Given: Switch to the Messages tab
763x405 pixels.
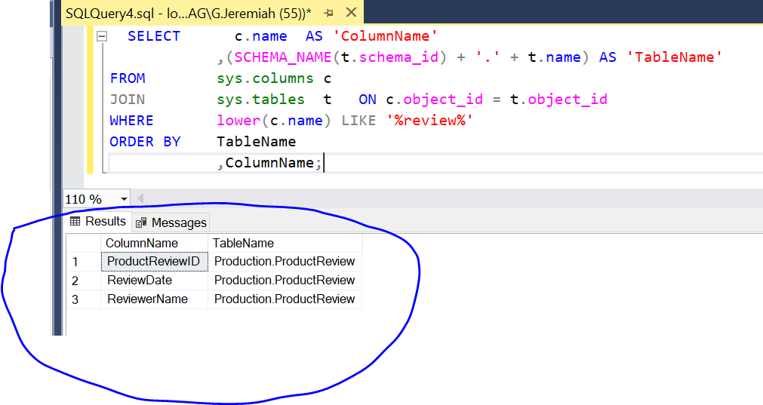Looking at the screenshot, I should click(x=171, y=222).
